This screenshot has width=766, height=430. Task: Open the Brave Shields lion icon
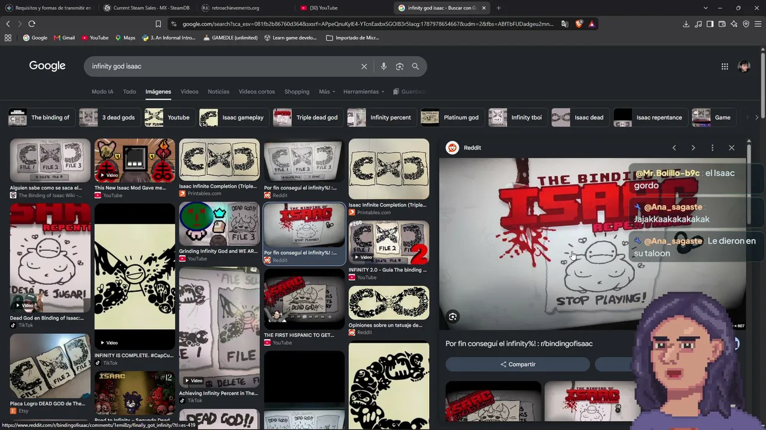click(579, 24)
